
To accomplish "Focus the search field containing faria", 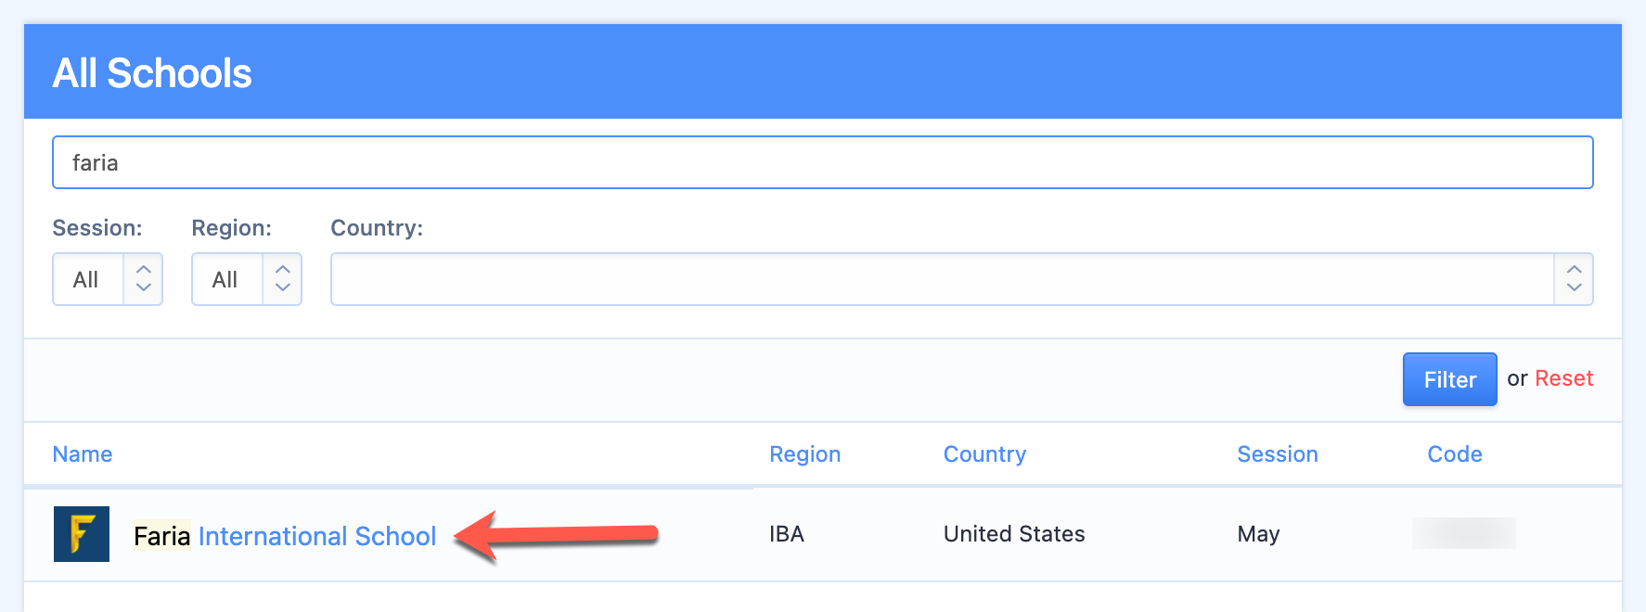I will (x=822, y=163).
